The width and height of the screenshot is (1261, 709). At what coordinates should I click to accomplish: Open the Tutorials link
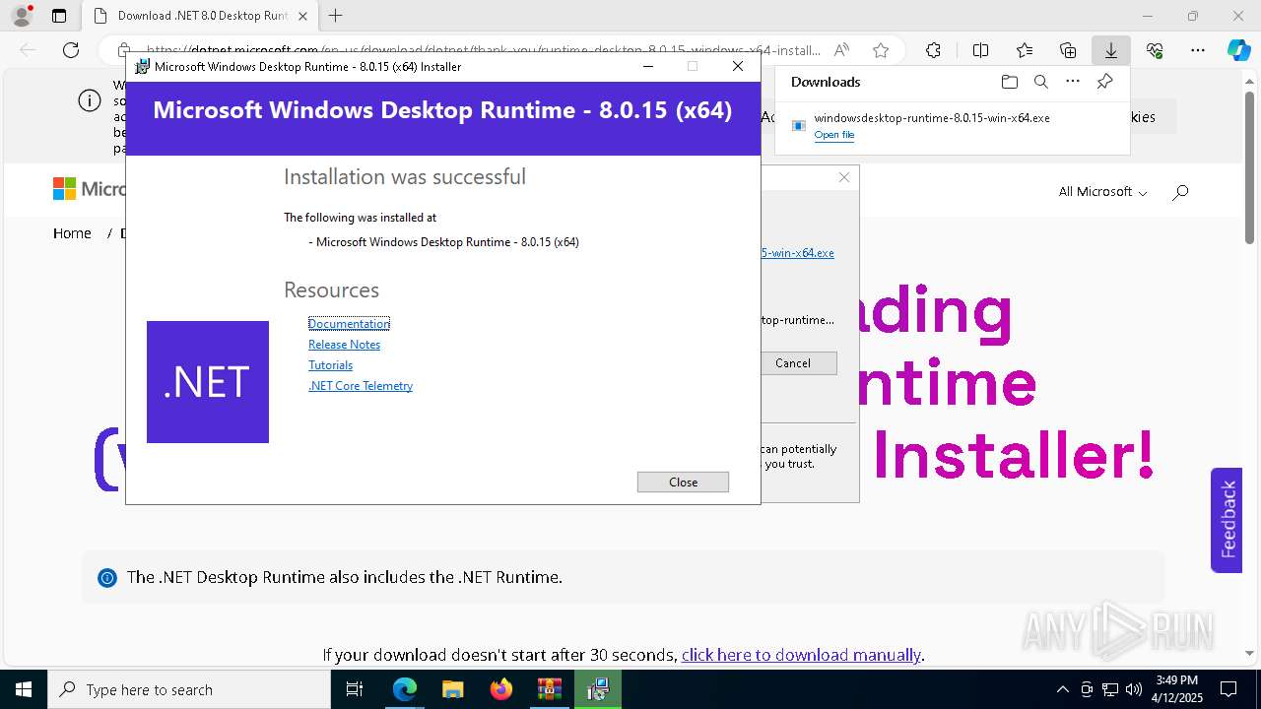[x=330, y=365]
